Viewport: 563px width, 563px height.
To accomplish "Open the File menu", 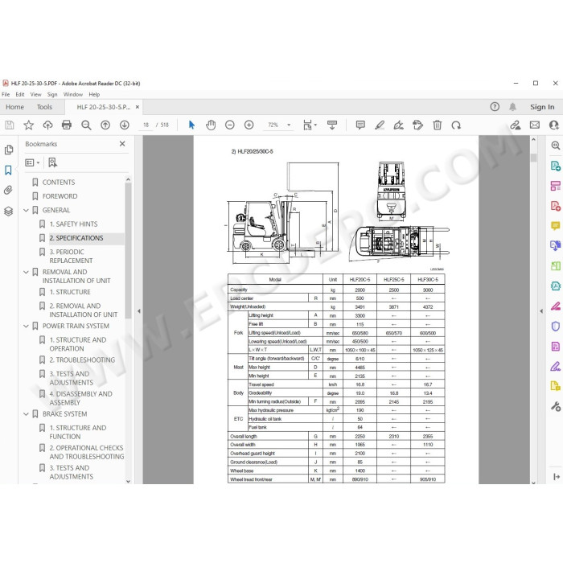I will click(6, 94).
